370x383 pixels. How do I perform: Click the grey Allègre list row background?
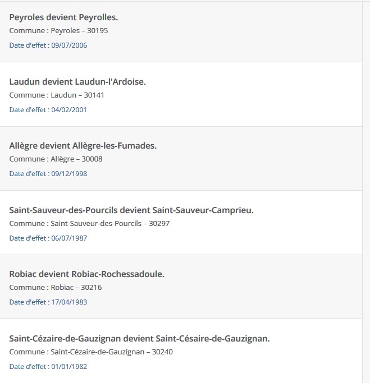pyautogui.click(x=181, y=159)
